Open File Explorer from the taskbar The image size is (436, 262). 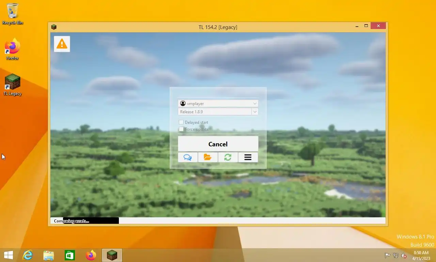(x=49, y=255)
